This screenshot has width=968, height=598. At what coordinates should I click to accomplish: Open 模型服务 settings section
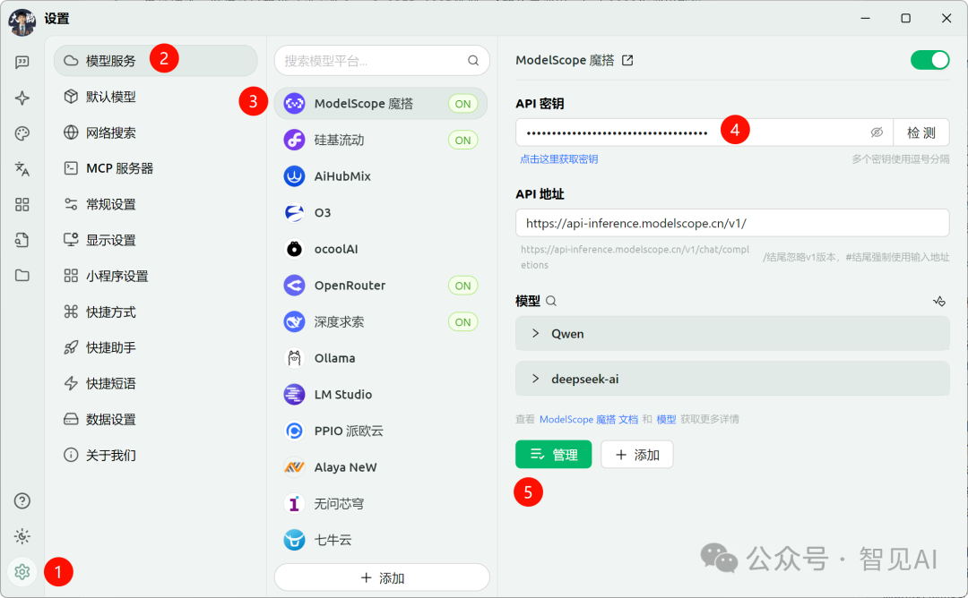[x=155, y=60]
